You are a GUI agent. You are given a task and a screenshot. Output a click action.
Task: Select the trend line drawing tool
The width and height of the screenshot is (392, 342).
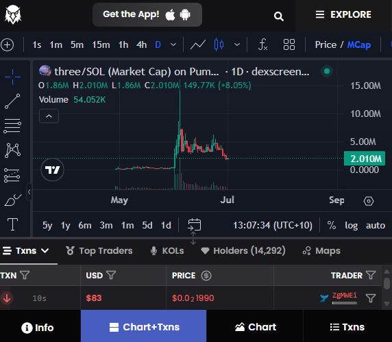(x=12, y=101)
